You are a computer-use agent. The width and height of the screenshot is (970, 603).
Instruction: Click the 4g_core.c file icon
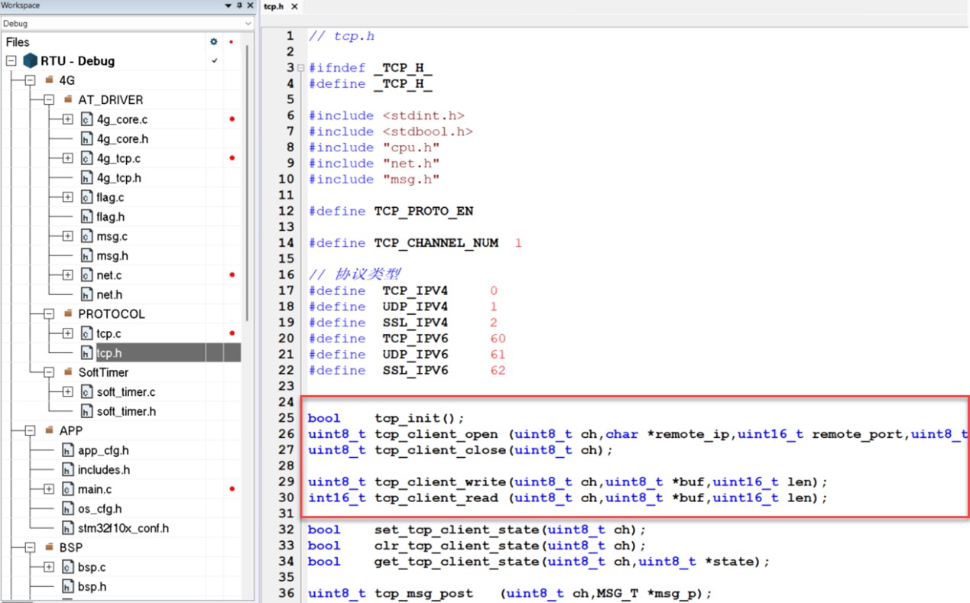(87, 119)
